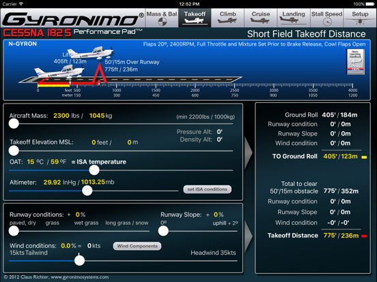Click the Gyronimo logo
377x282 pixels.
[73, 19]
